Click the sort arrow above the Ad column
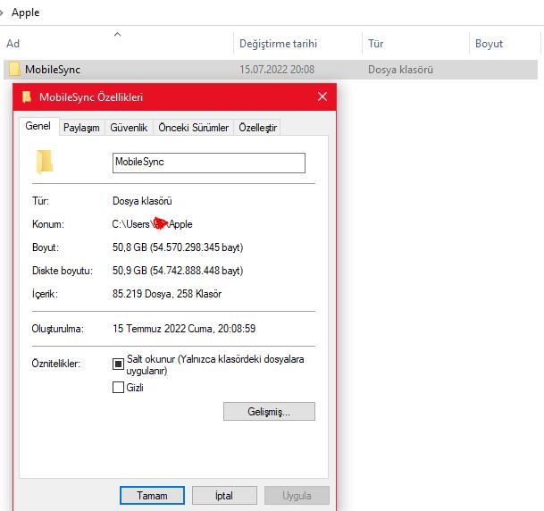This screenshot has height=511, width=544. point(118,34)
